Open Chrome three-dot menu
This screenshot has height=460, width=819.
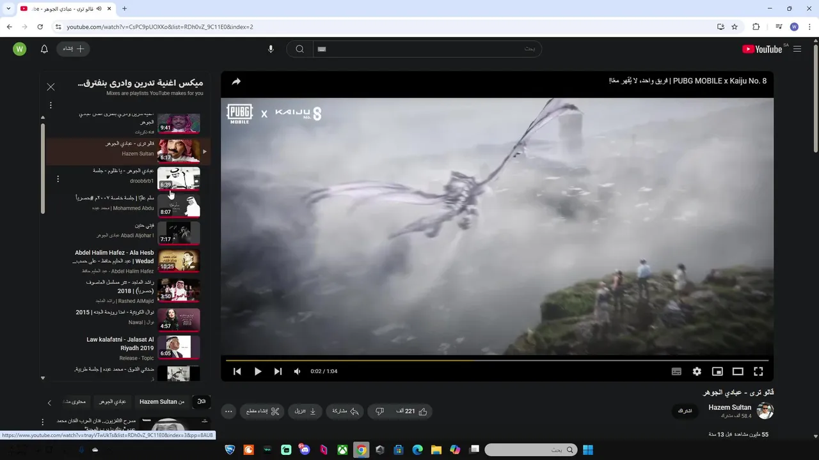tap(809, 27)
